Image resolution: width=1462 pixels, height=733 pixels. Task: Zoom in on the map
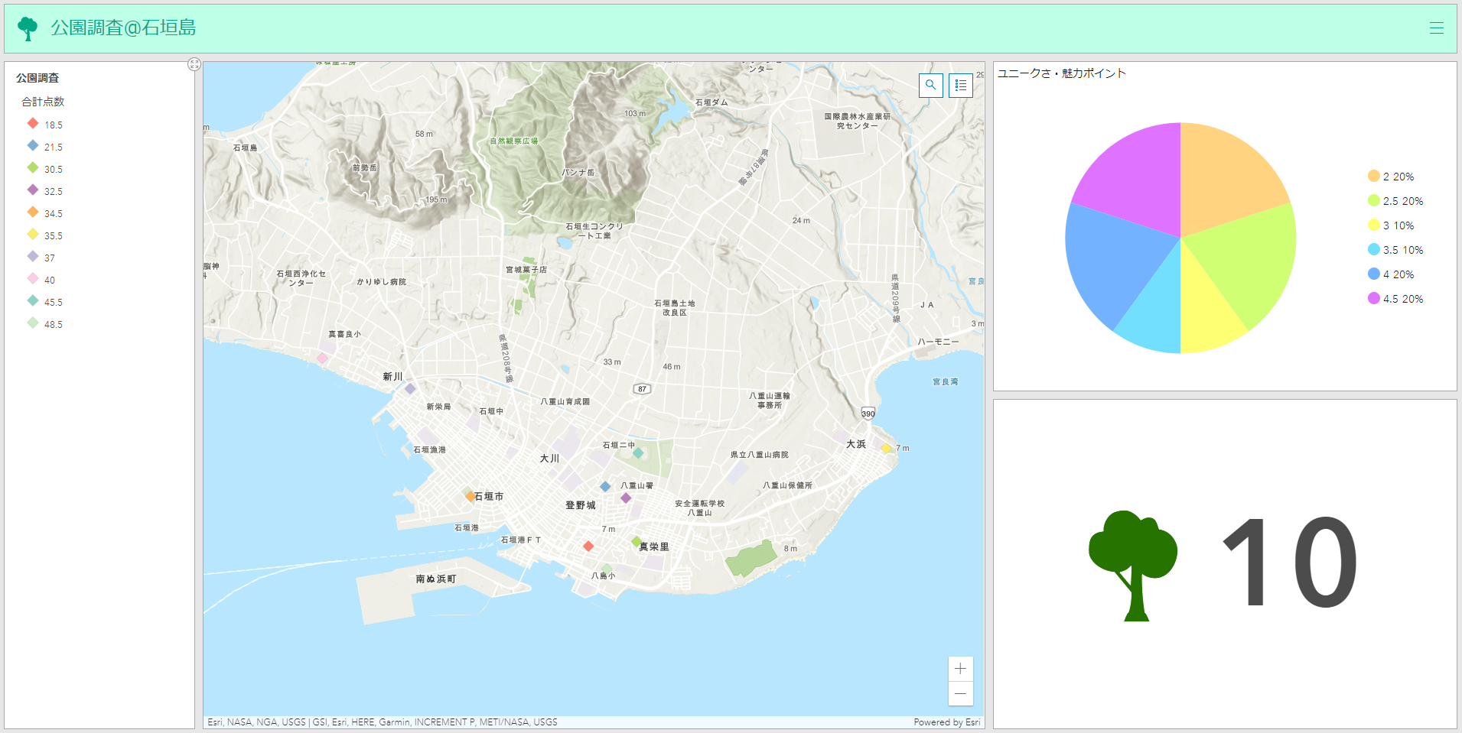961,669
